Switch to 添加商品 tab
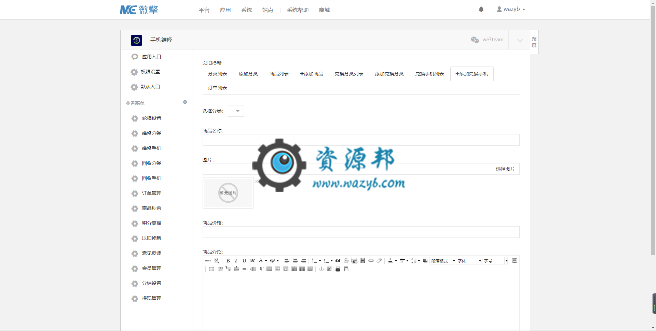 311,74
